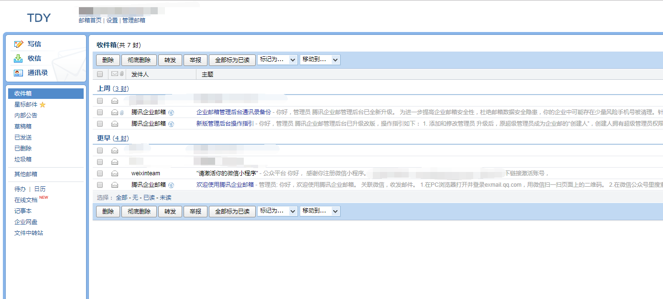Click top 彻底删除 button
This screenshot has height=299, width=663.
[139, 60]
